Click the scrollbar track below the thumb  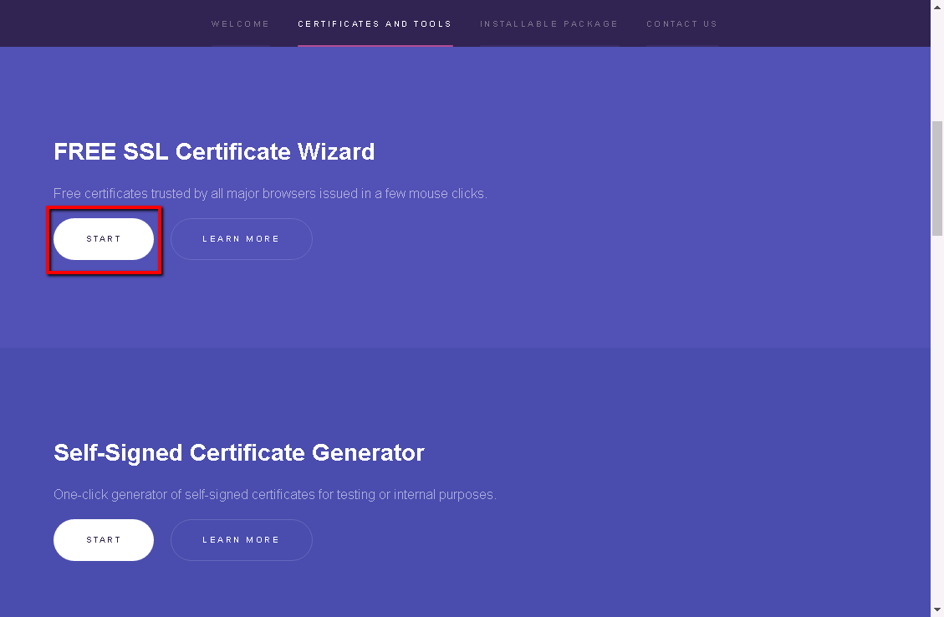pyautogui.click(x=936, y=418)
